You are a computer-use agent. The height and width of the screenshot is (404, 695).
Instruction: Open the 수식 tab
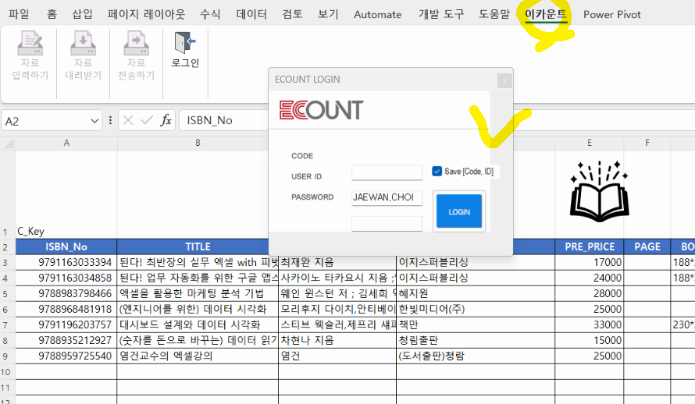210,14
